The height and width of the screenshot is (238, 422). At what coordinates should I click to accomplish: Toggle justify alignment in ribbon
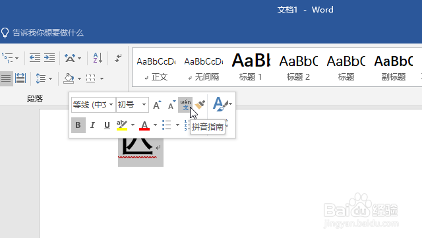6,78
